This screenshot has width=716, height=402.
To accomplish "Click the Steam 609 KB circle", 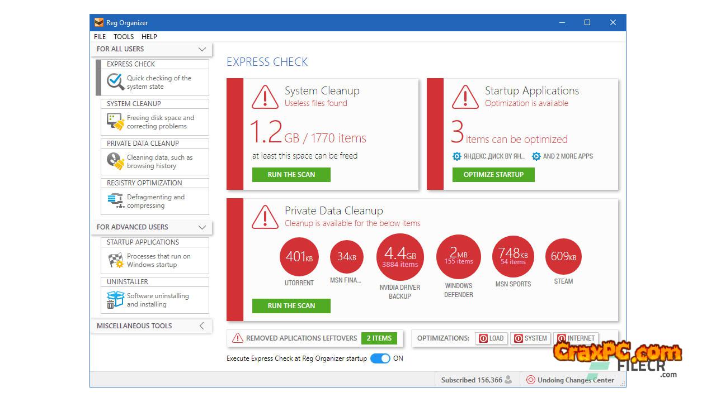I will pos(563,257).
